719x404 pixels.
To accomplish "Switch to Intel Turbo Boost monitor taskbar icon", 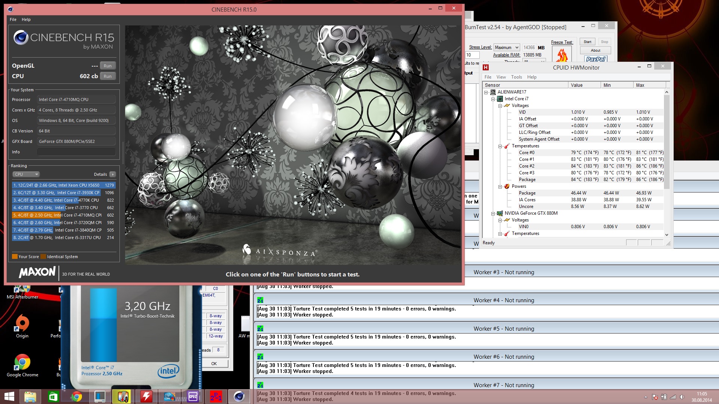I will (100, 397).
